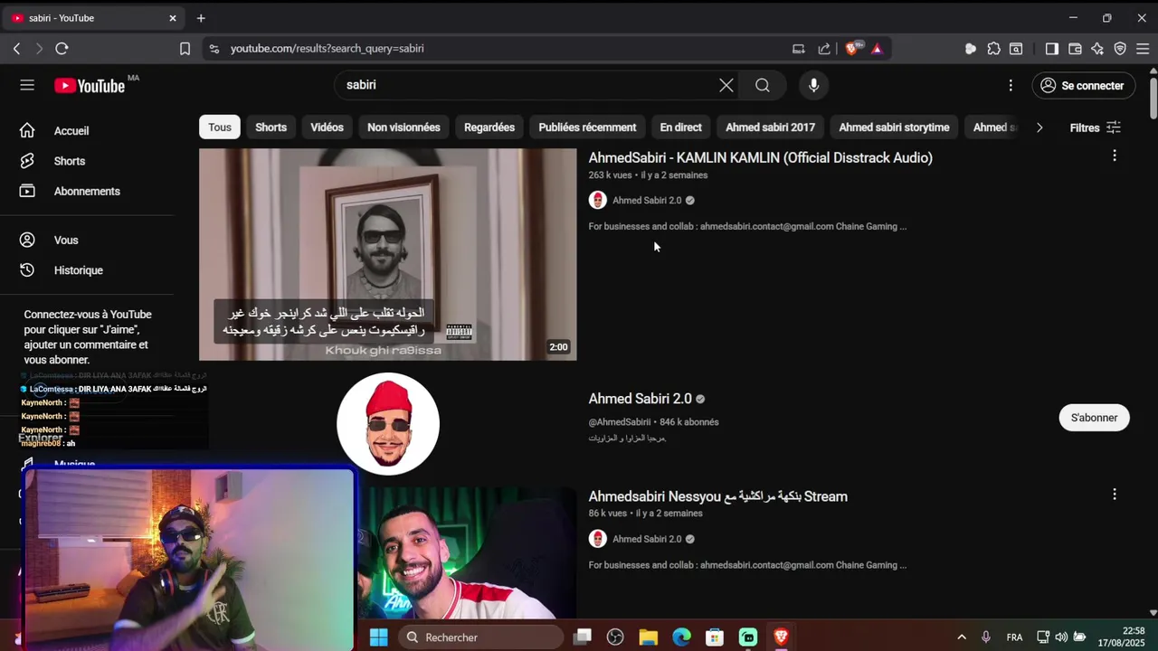Click the Se connecter sign-in button
1158x651 pixels.
[x=1083, y=86]
